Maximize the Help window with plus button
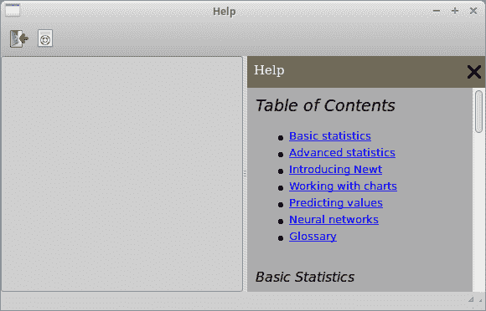The height and width of the screenshot is (311, 486). 455,11
